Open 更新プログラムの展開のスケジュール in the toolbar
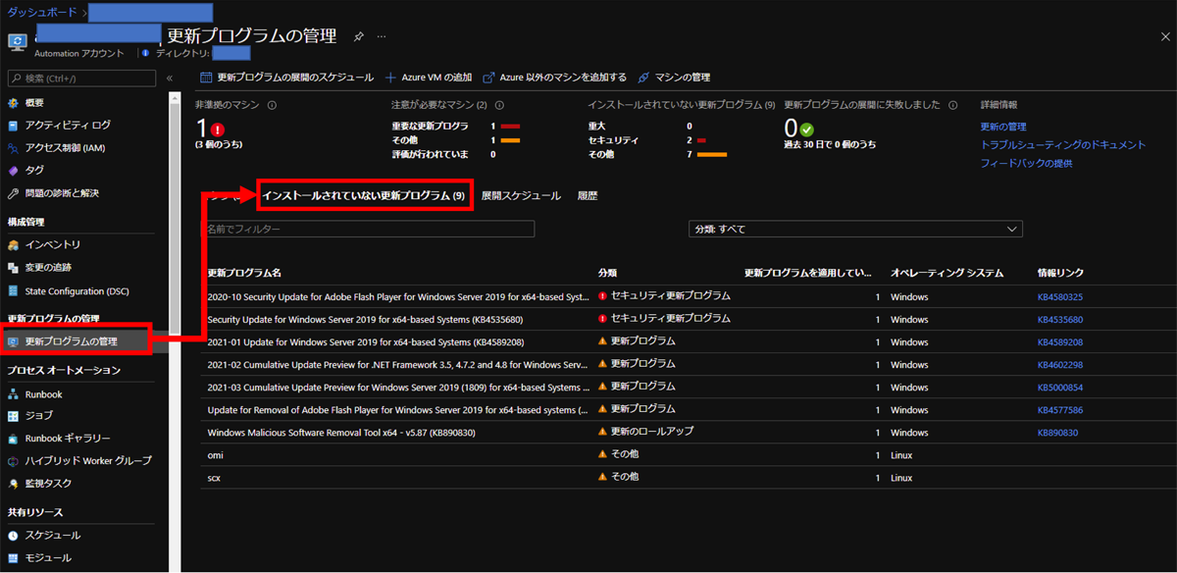The image size is (1177, 573). (286, 78)
